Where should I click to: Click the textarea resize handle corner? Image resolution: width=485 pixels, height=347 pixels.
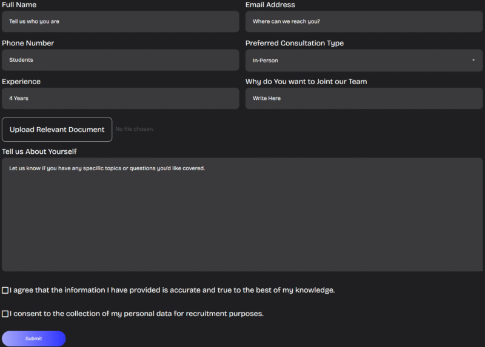(x=481, y=269)
